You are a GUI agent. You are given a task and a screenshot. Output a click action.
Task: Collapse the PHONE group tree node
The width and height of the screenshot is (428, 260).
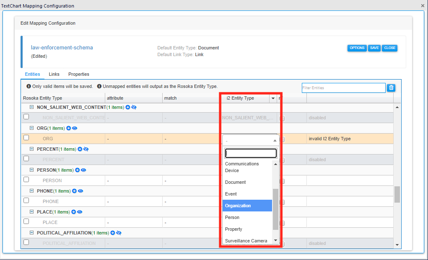click(31, 191)
